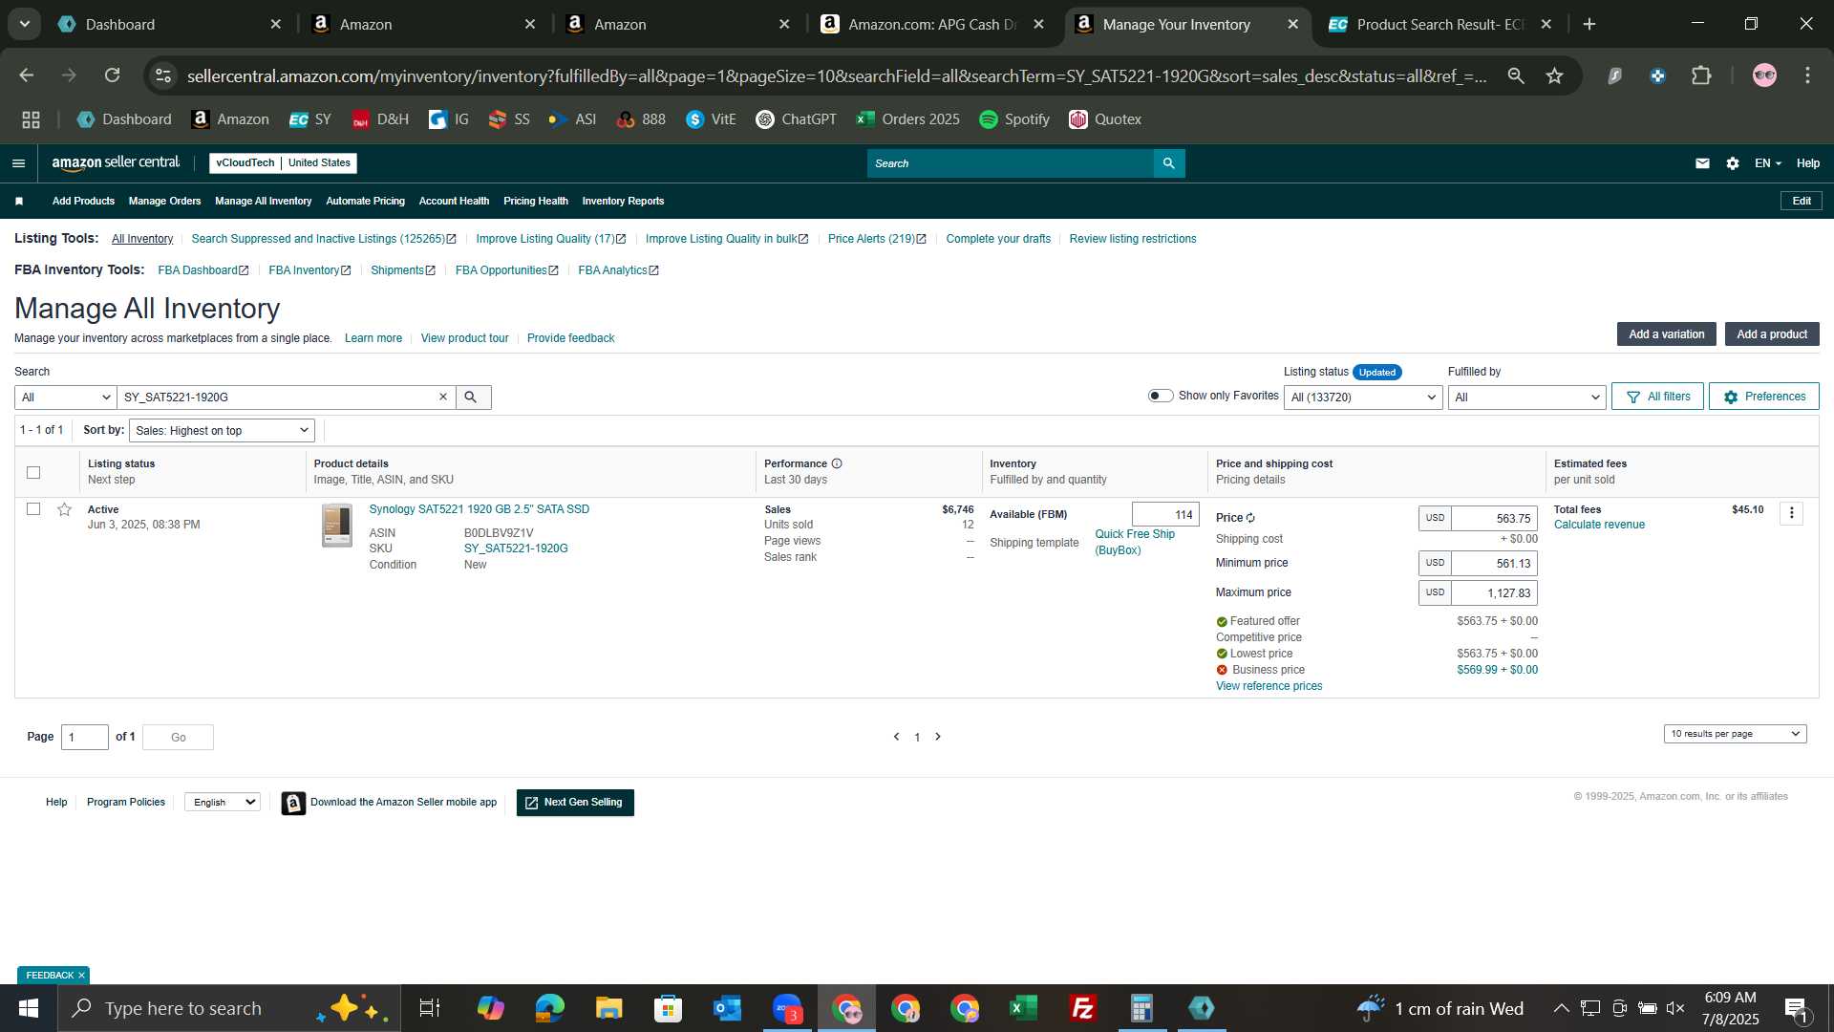Image resolution: width=1834 pixels, height=1032 pixels.
Task: Click the Add a variation button
Action: [1666, 334]
